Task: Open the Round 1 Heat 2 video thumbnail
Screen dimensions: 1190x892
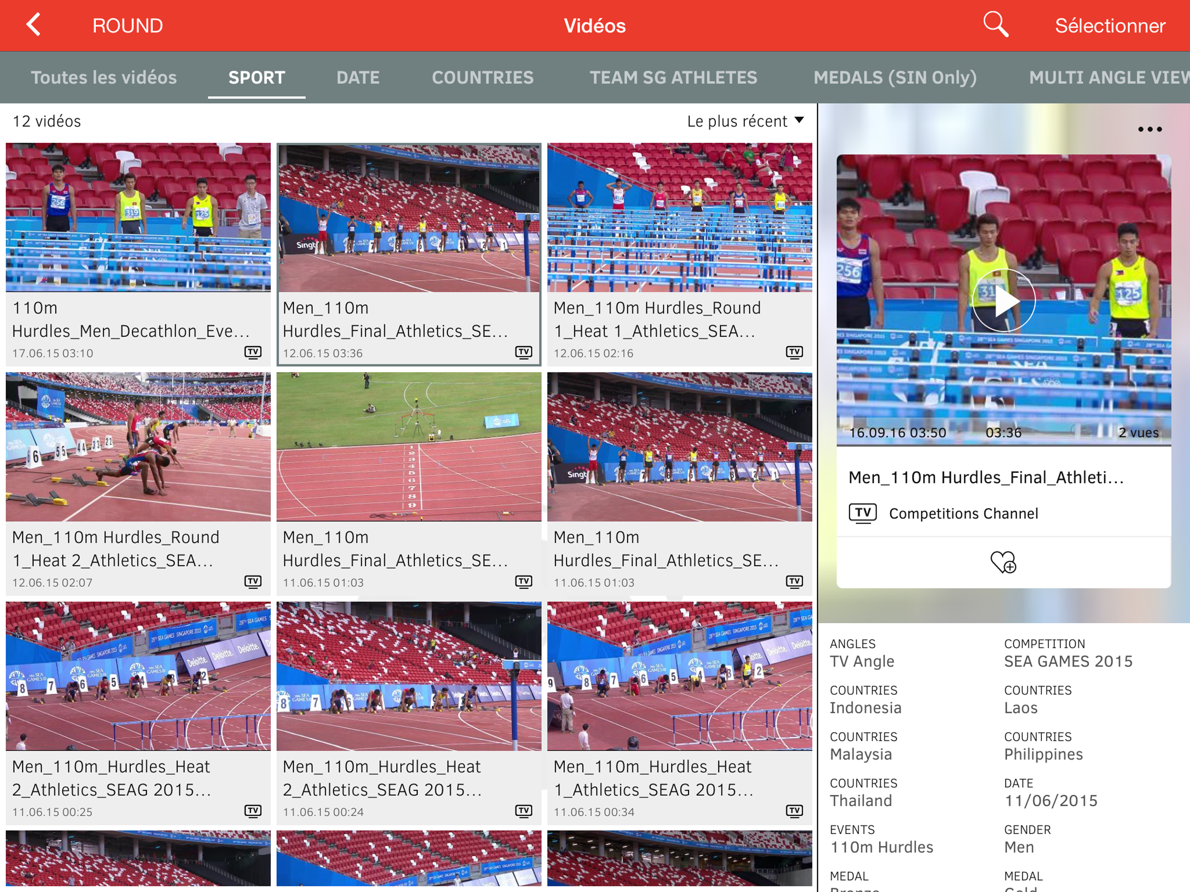Action: pyautogui.click(x=138, y=446)
